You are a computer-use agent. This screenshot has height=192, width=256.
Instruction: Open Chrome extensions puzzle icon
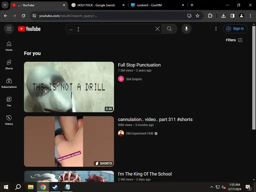click(210, 16)
